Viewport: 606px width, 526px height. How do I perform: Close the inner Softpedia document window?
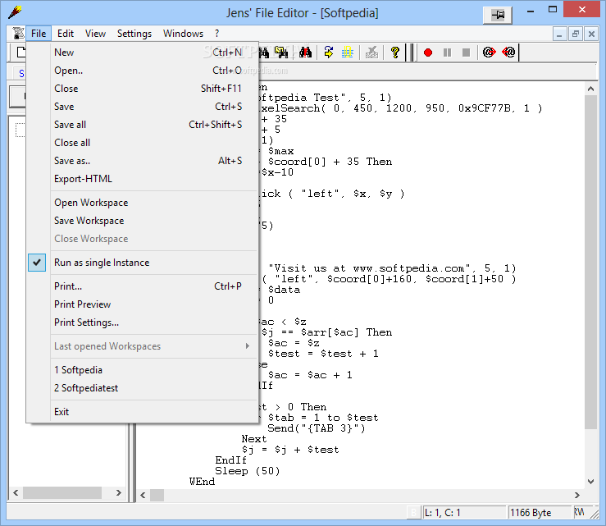(x=591, y=34)
